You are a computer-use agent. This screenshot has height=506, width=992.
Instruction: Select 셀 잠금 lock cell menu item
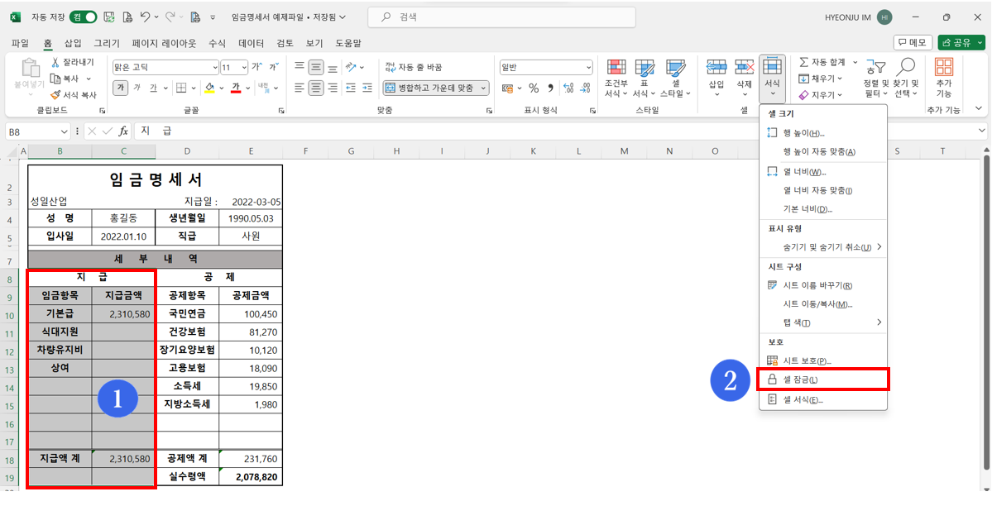(x=823, y=379)
